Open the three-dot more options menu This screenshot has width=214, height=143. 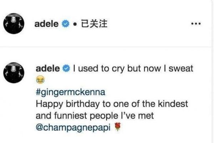(197, 24)
